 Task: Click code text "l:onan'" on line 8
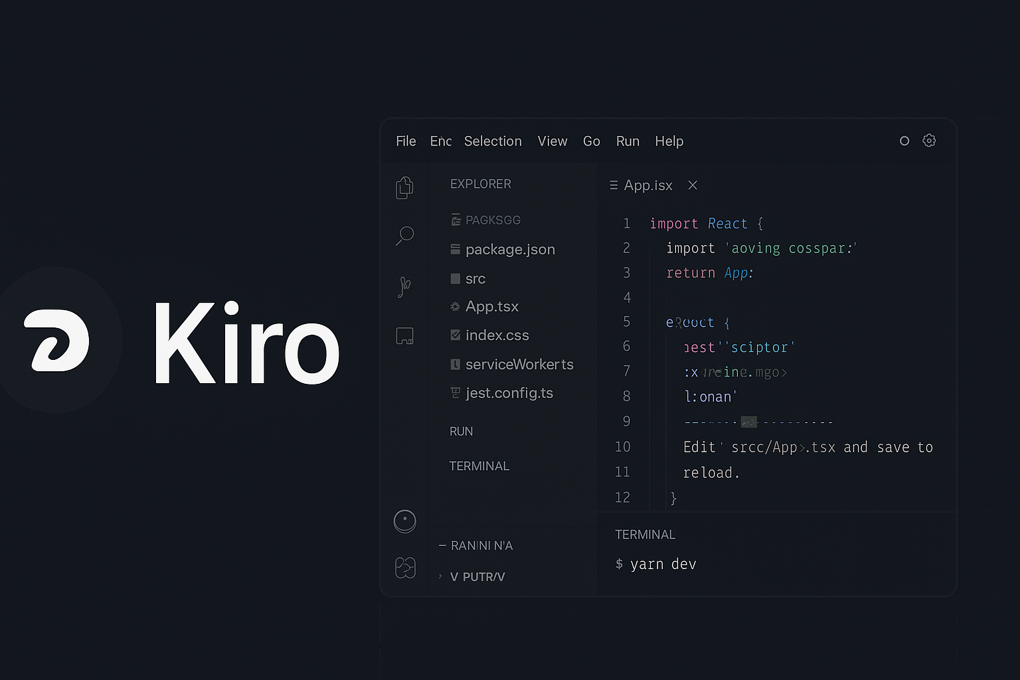pos(711,397)
